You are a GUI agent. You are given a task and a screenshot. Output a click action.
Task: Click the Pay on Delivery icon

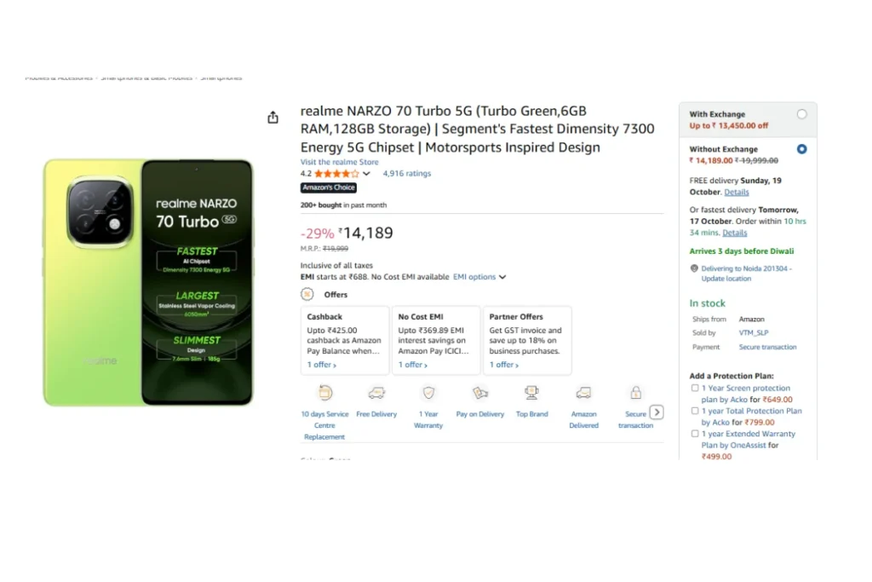pos(480,393)
